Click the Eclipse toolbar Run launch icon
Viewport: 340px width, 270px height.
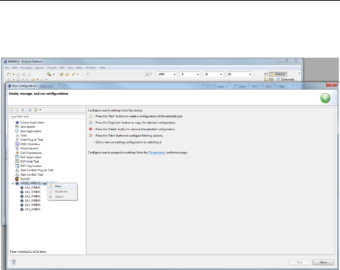[x=49, y=74]
